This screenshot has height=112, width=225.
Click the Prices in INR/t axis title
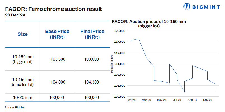tap(112, 64)
